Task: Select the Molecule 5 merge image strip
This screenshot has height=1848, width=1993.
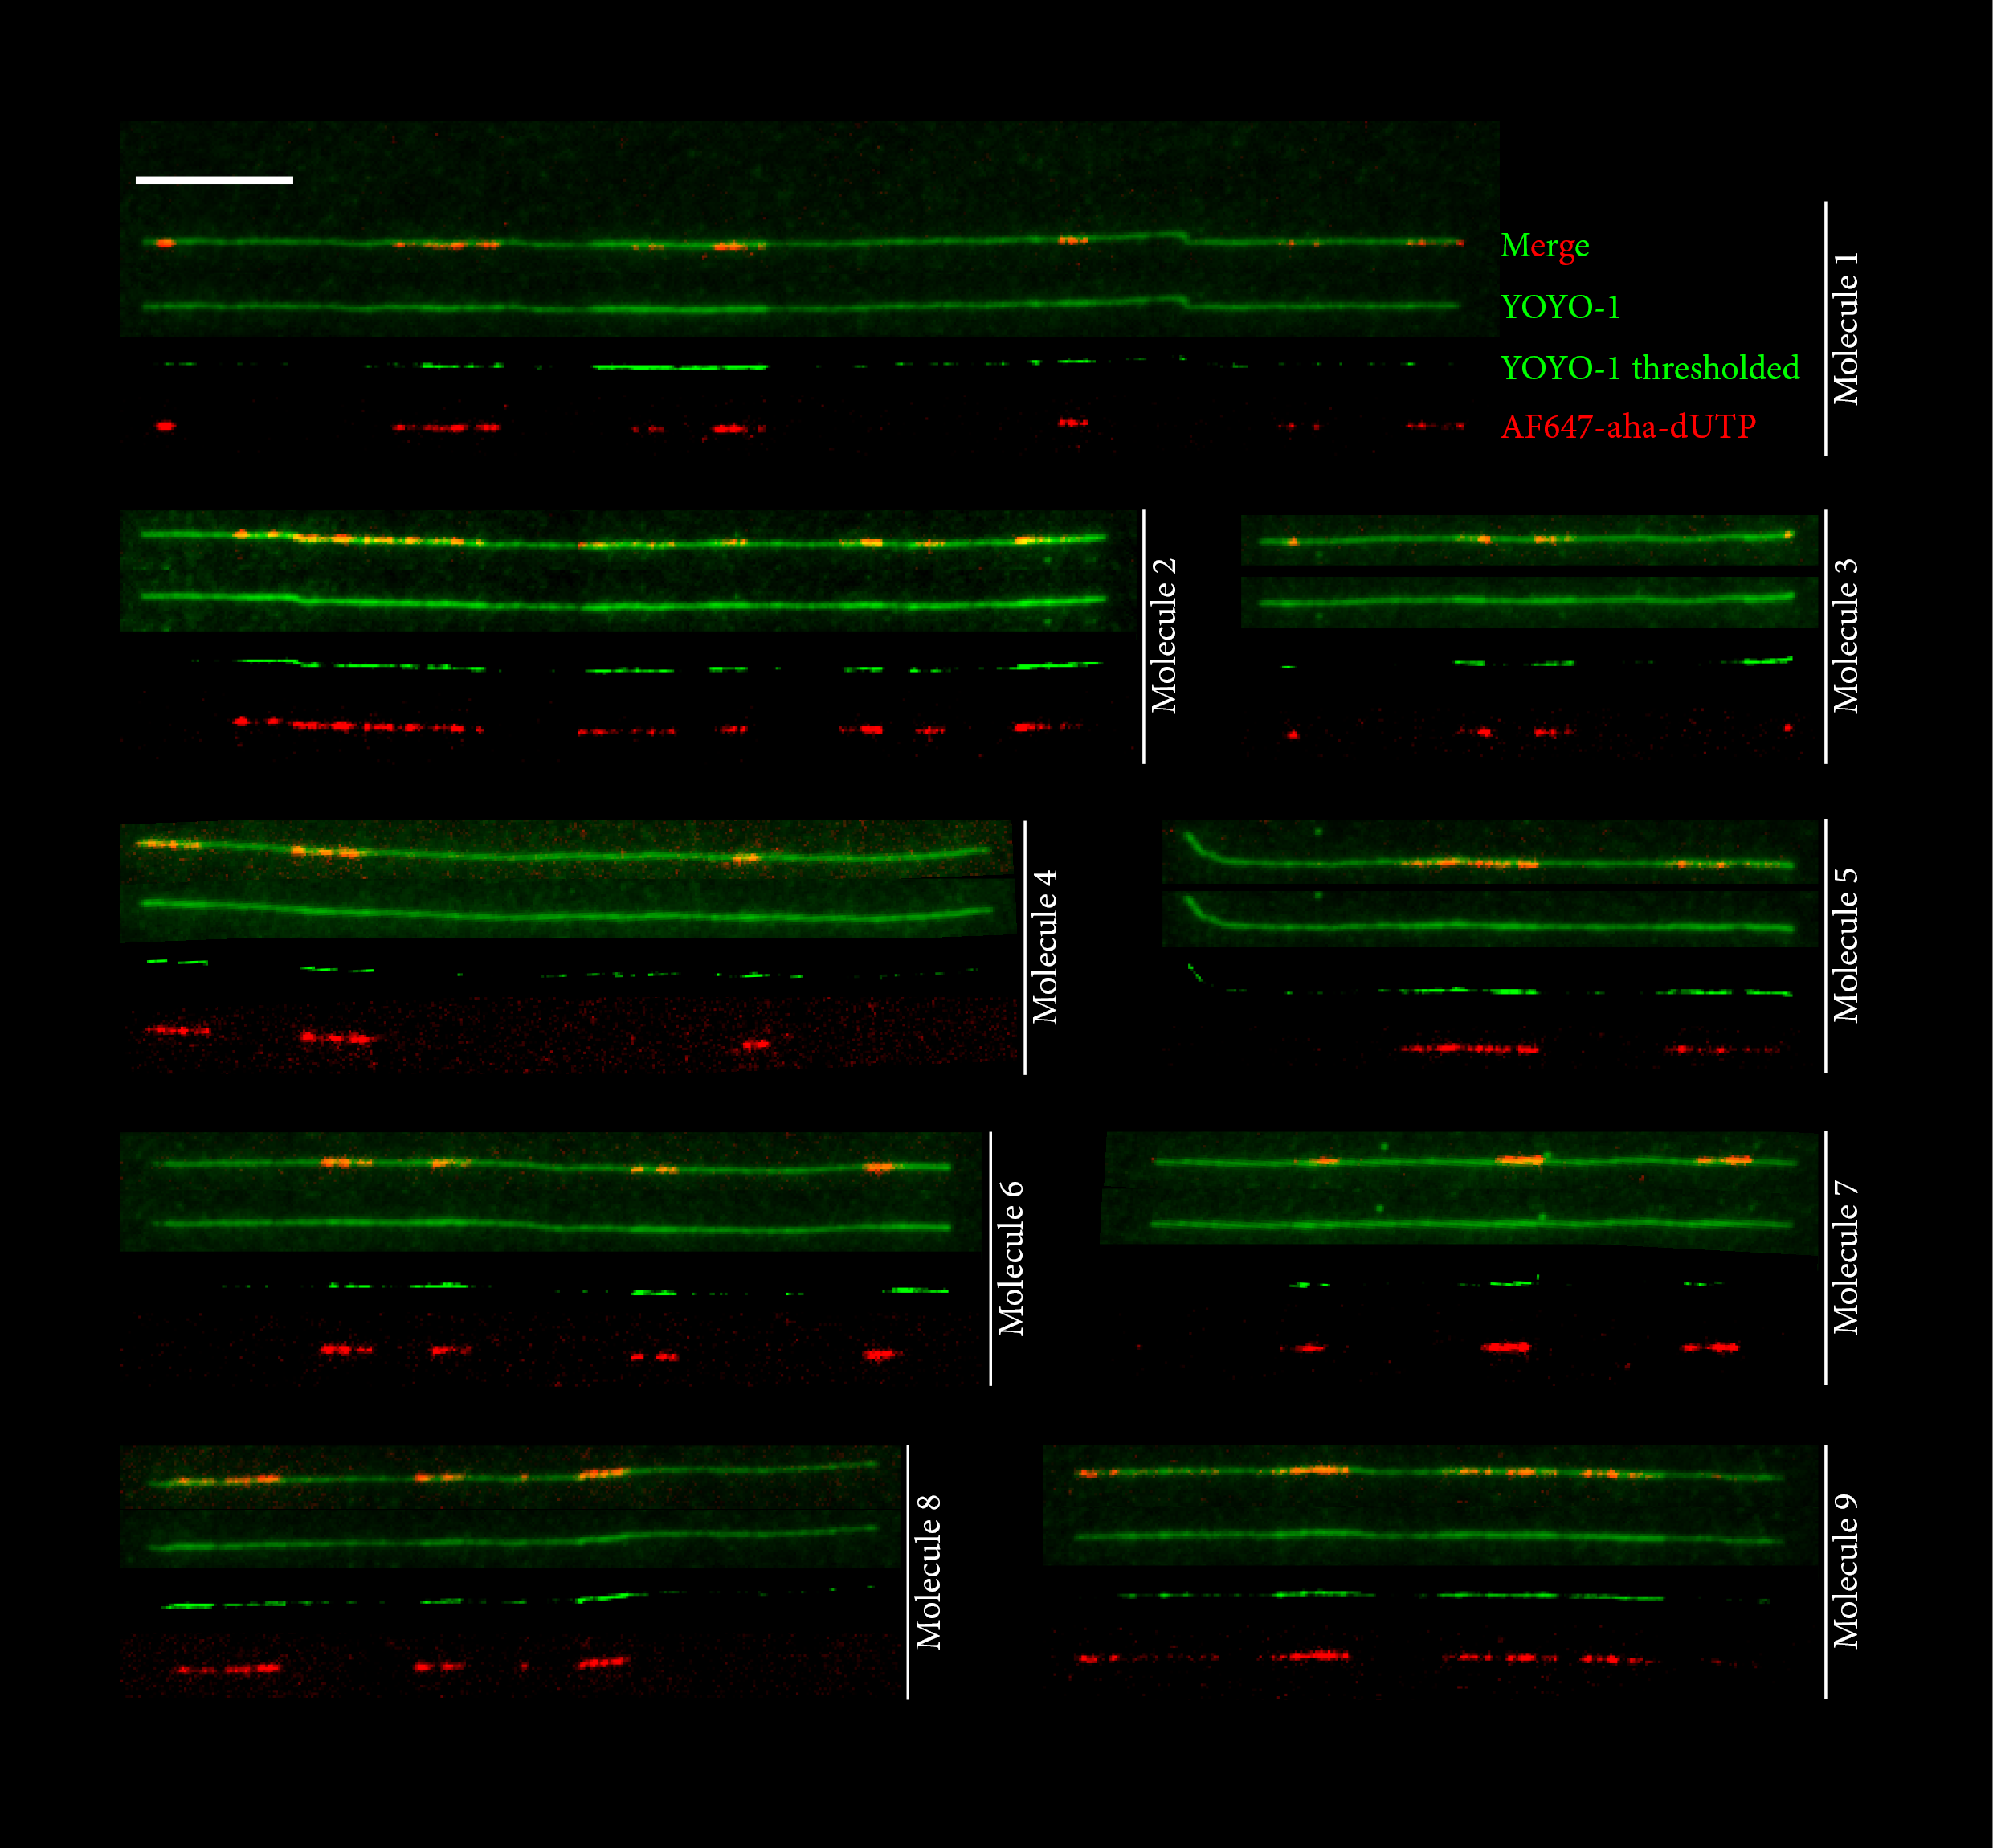Action: (1490, 852)
